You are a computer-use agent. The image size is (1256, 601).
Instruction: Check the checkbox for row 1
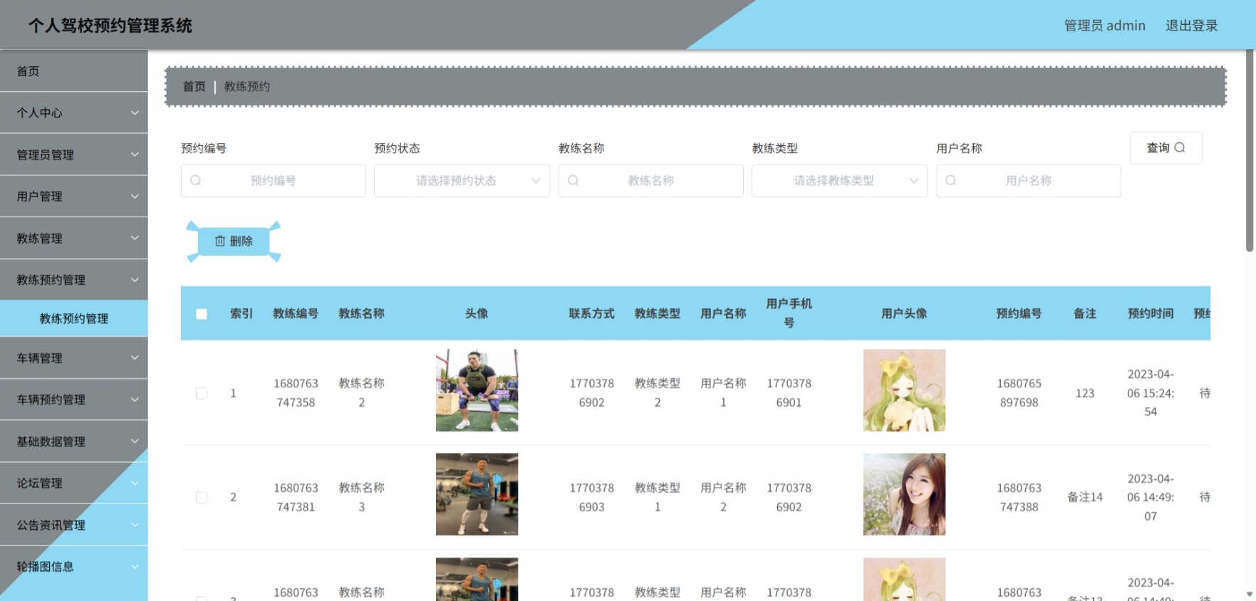(x=202, y=393)
